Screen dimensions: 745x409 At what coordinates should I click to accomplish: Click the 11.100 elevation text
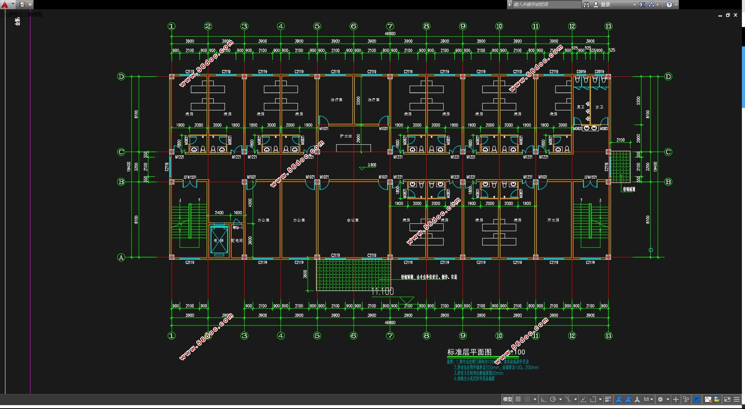click(x=382, y=291)
